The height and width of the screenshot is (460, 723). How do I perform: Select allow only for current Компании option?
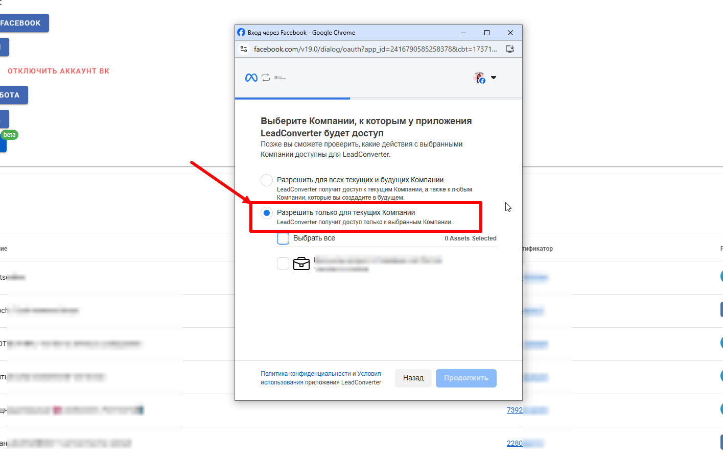(267, 213)
